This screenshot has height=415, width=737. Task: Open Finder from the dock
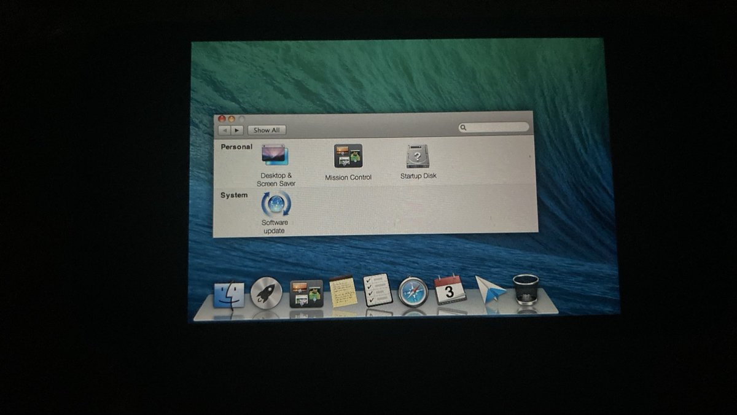click(x=228, y=295)
